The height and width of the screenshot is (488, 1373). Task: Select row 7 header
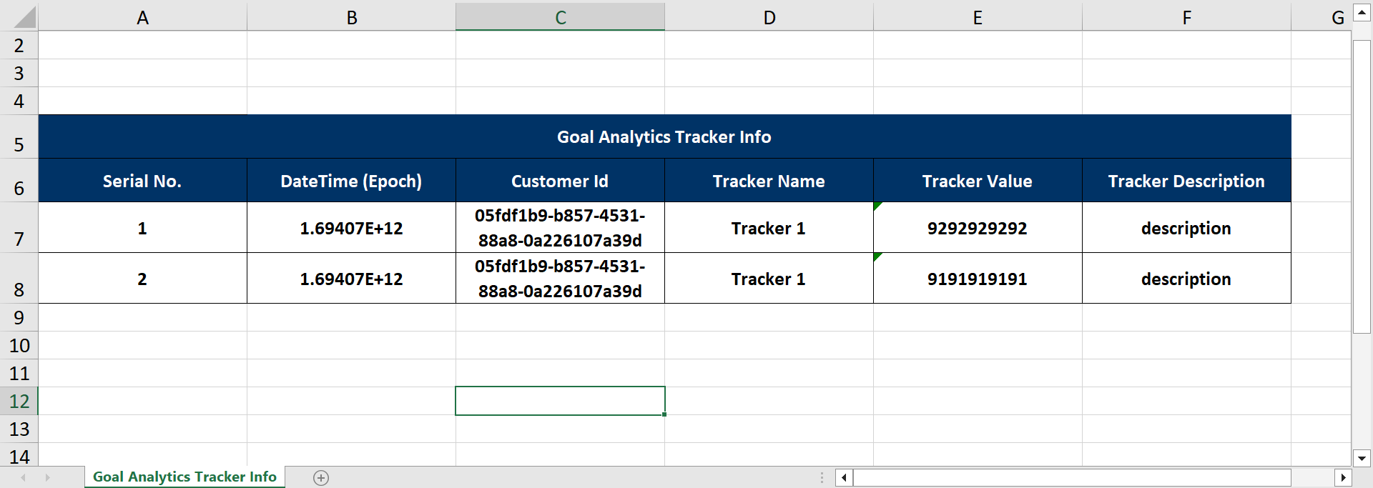(19, 228)
